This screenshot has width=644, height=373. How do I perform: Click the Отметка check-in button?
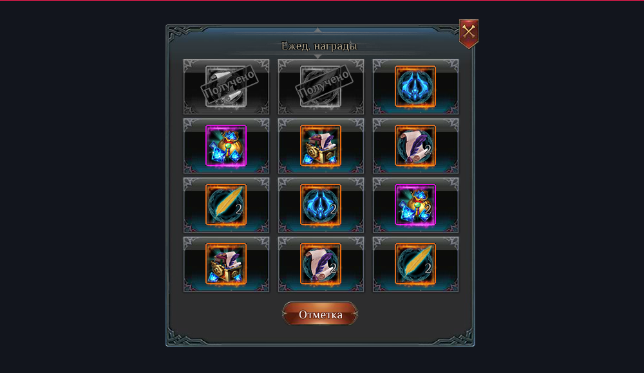click(x=320, y=314)
